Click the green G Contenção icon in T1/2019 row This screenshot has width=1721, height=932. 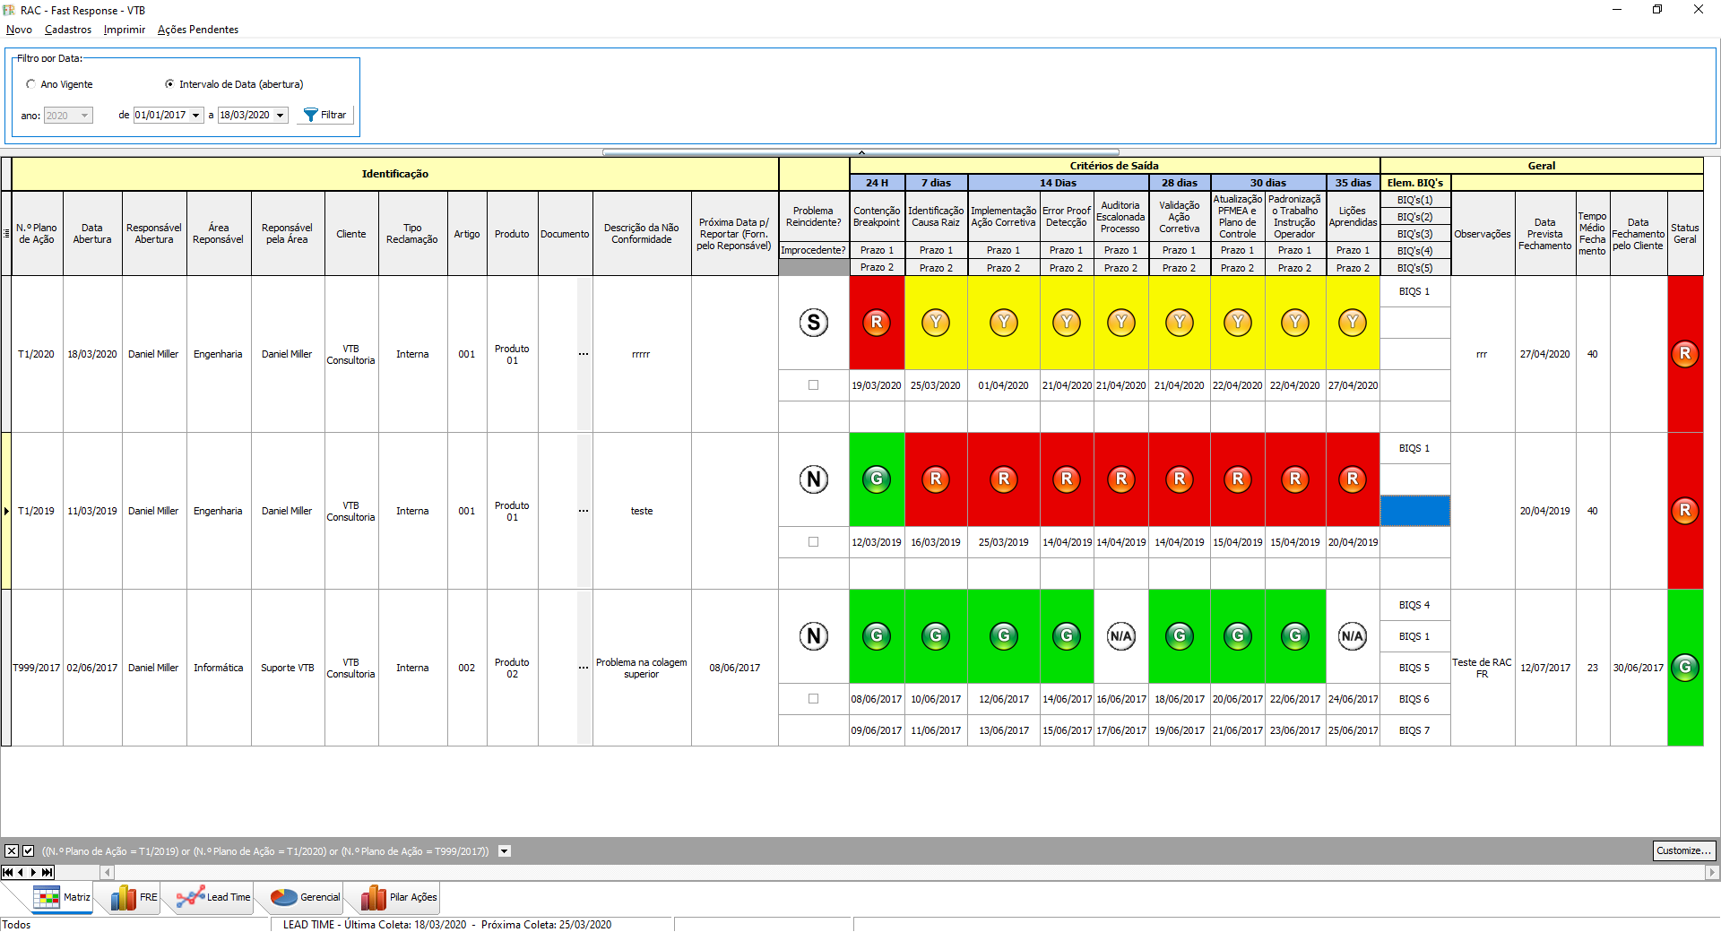click(x=877, y=479)
